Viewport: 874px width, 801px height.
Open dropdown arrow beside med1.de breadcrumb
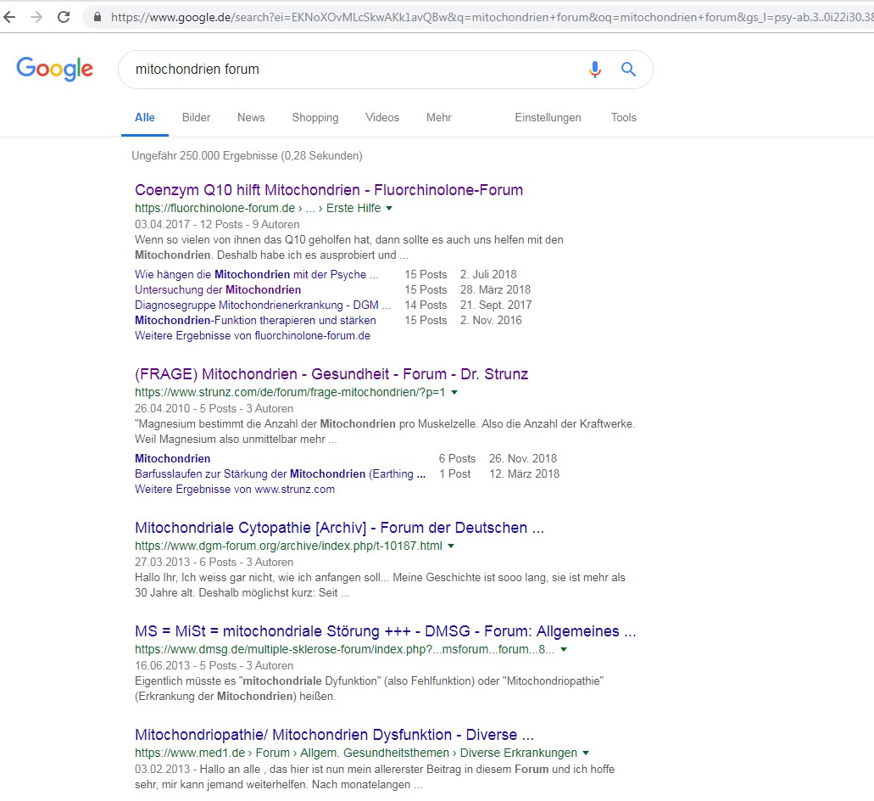coord(586,753)
